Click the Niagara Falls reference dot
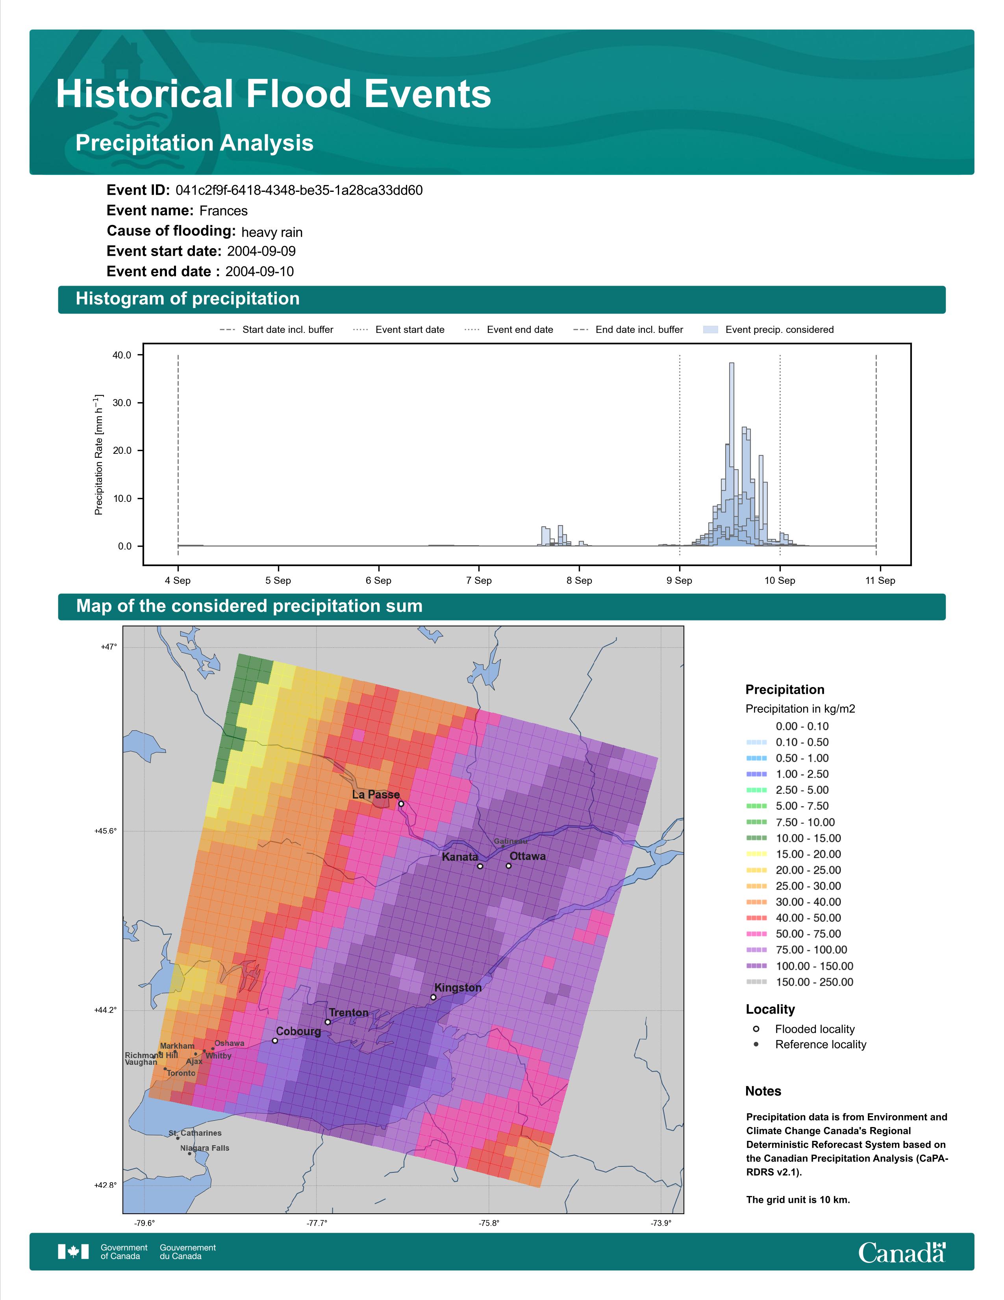 pyautogui.click(x=190, y=1153)
